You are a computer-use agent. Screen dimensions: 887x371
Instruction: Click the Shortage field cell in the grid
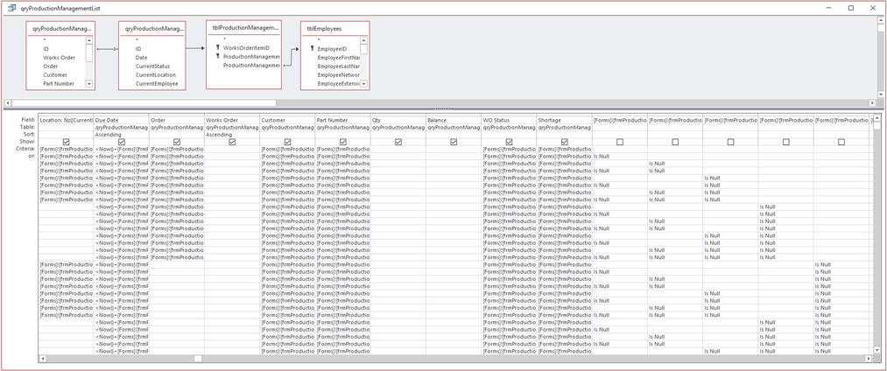click(x=565, y=121)
